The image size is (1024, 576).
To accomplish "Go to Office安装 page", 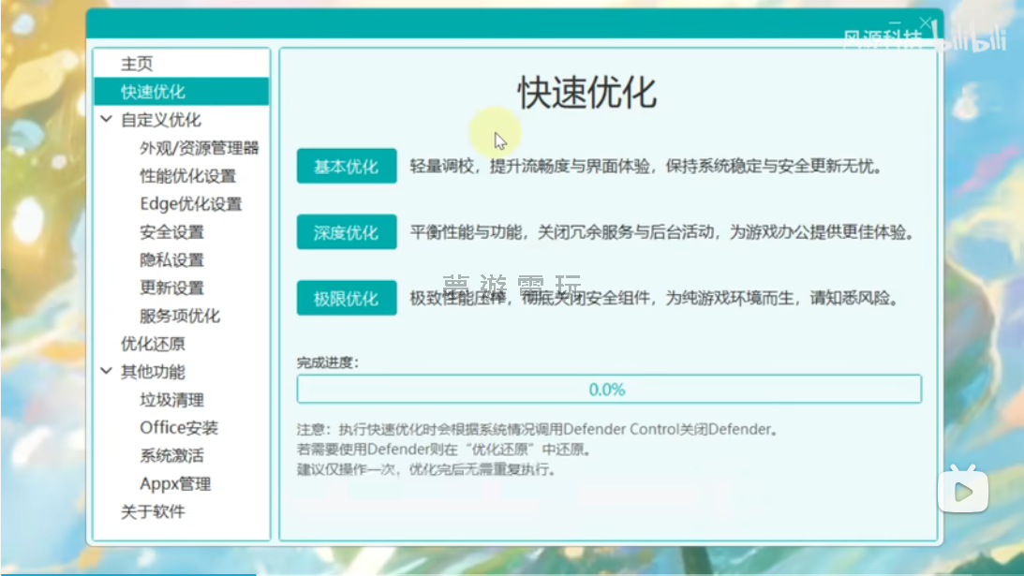I will pyautogui.click(x=179, y=428).
